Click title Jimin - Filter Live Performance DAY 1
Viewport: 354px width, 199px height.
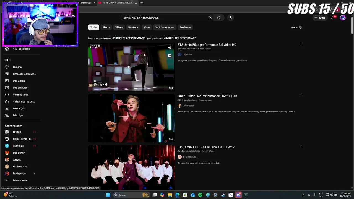tap(207, 96)
